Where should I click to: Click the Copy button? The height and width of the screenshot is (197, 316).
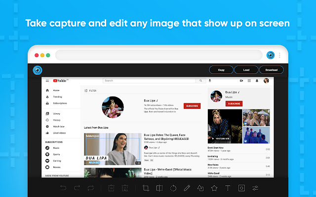pos(221,70)
